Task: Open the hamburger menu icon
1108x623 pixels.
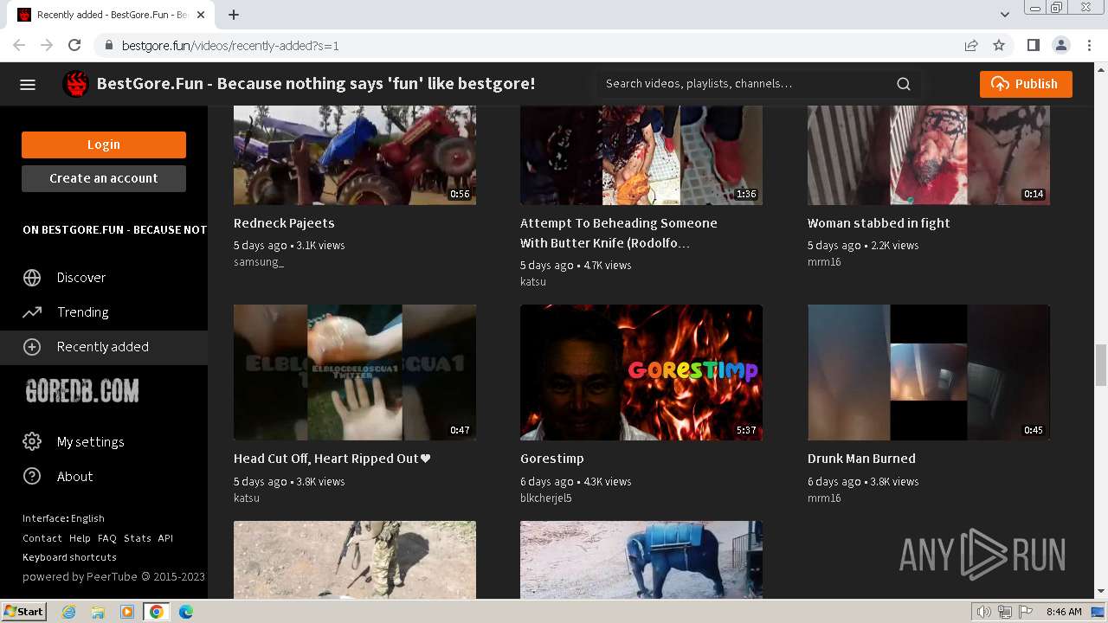Action: point(28,84)
